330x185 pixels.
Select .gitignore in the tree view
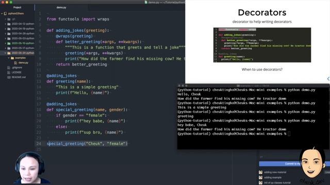tap(17, 67)
